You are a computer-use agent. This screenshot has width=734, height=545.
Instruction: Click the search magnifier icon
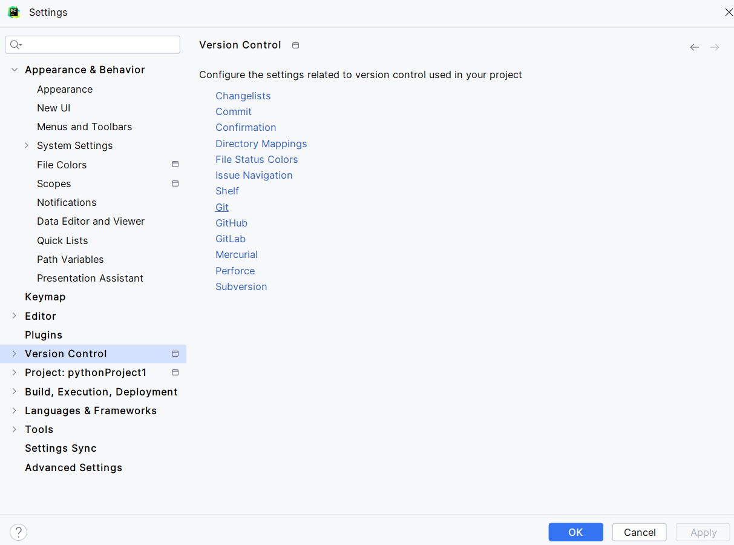16,45
